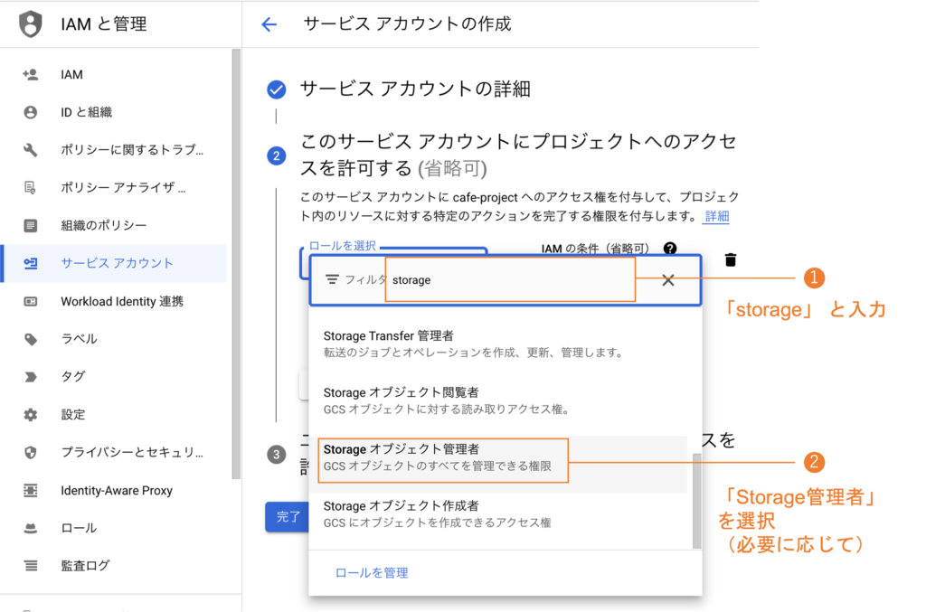Click the タグ chevron-label icon

30,377
